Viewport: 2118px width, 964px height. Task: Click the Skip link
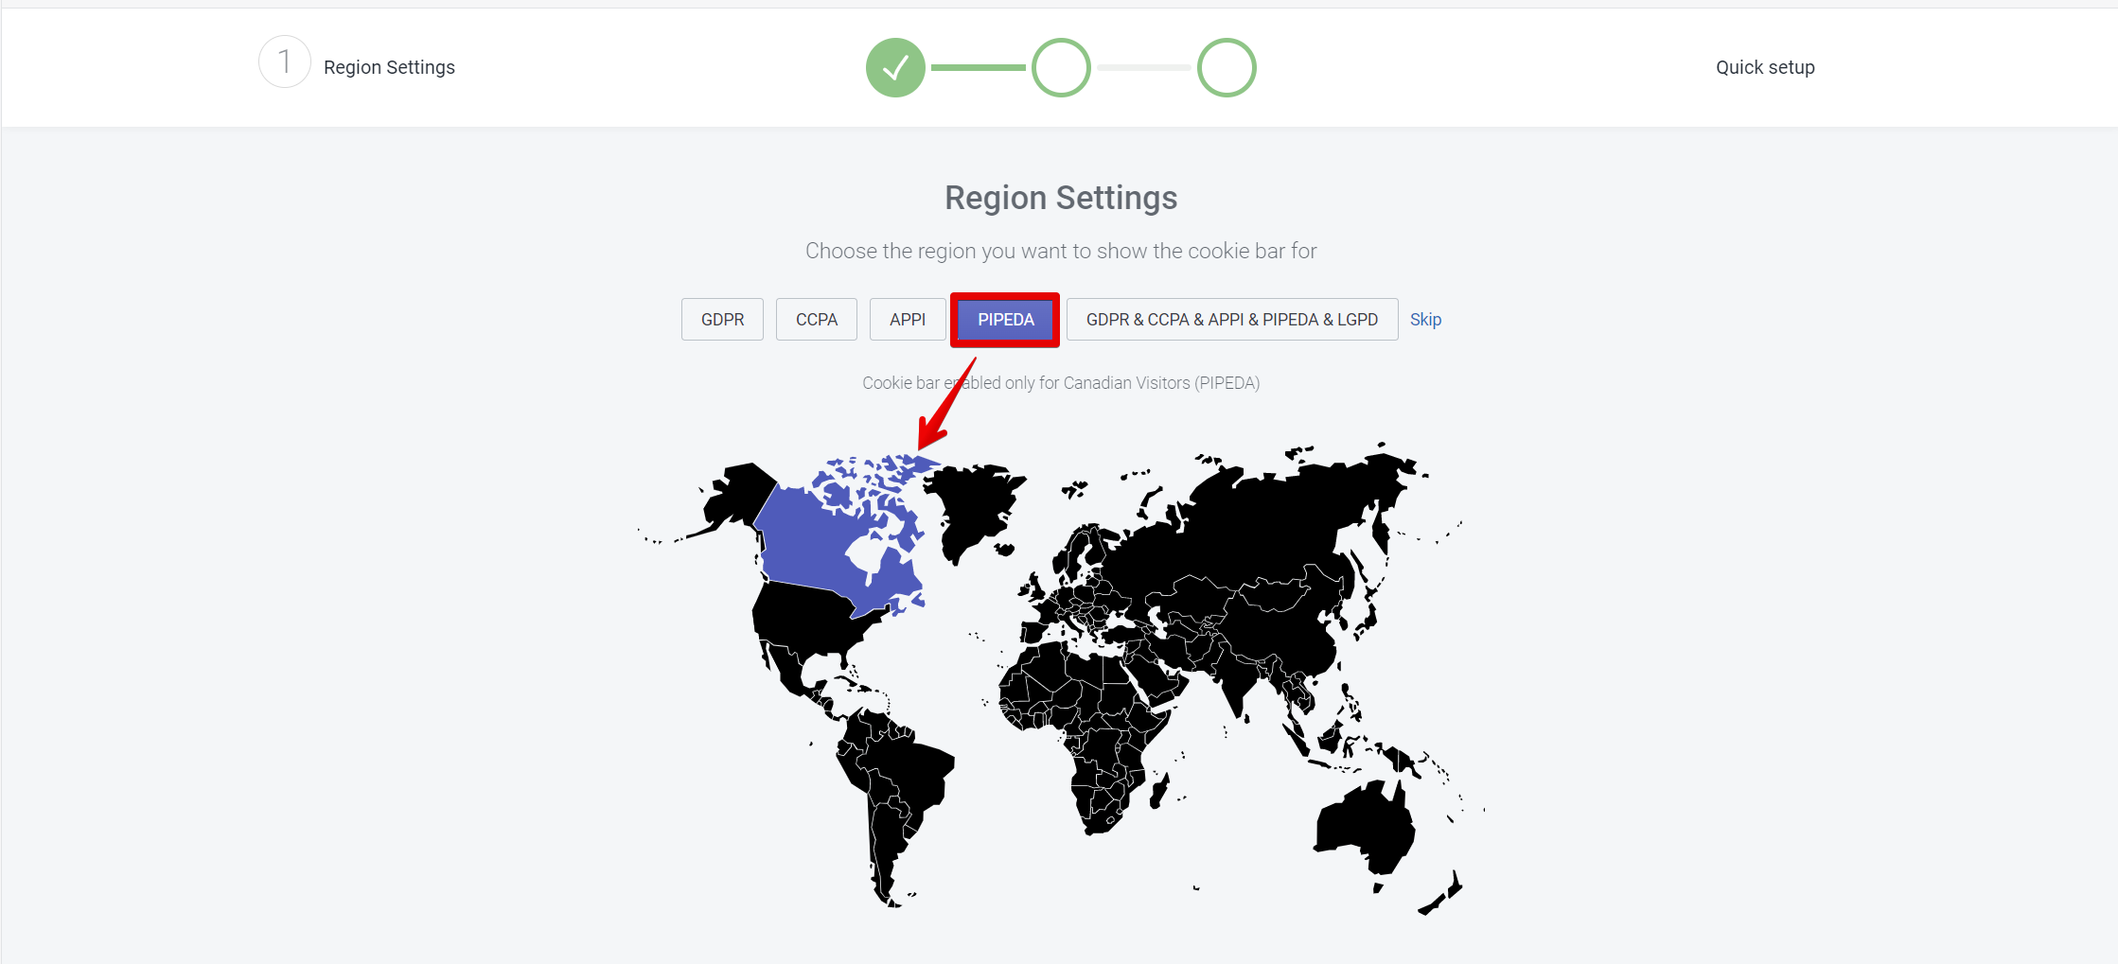click(1425, 320)
